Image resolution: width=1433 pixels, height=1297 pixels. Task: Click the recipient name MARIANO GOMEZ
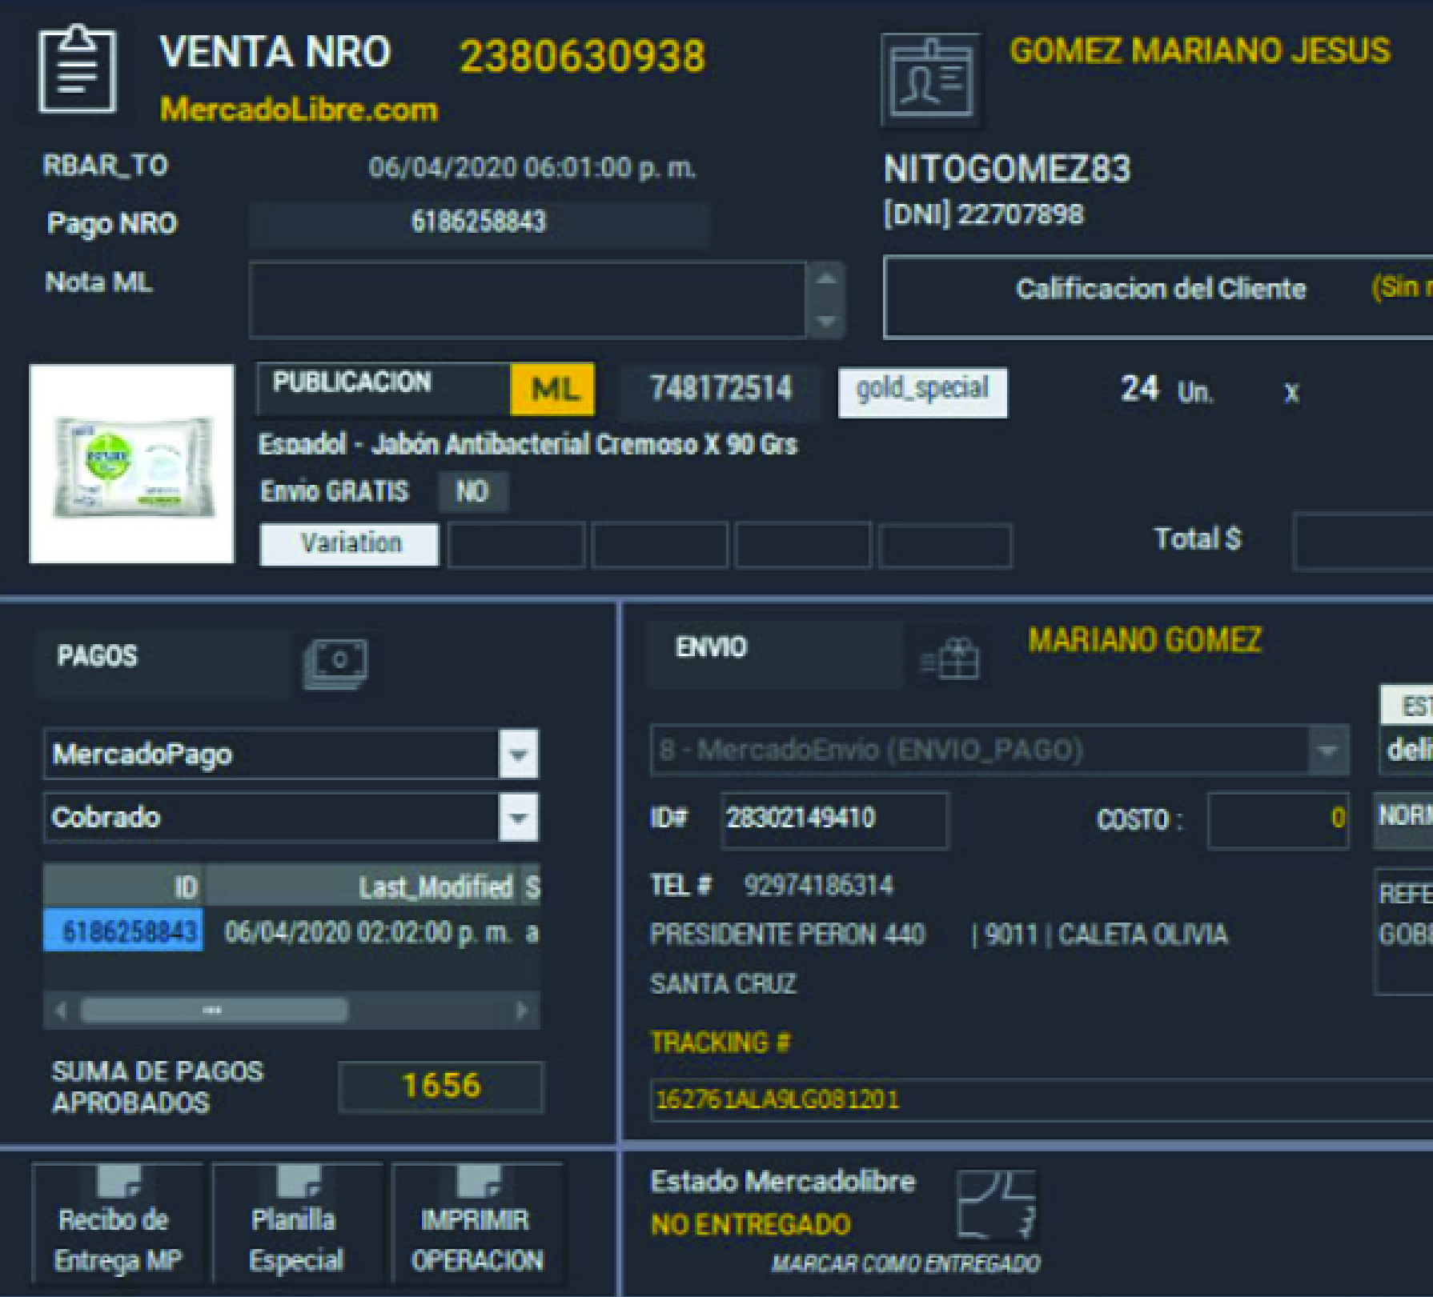(x=1145, y=640)
